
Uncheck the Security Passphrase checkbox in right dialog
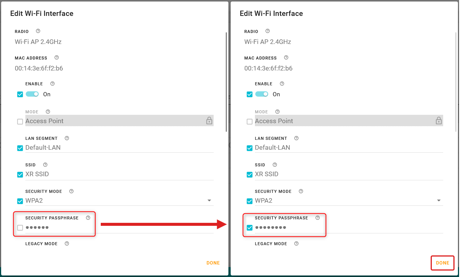(250, 228)
